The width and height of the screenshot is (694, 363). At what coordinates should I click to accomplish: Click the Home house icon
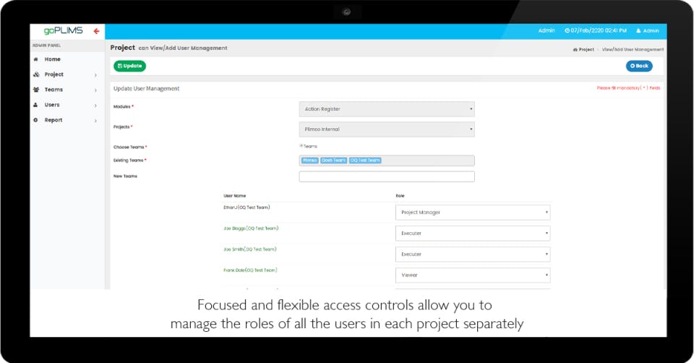36,59
